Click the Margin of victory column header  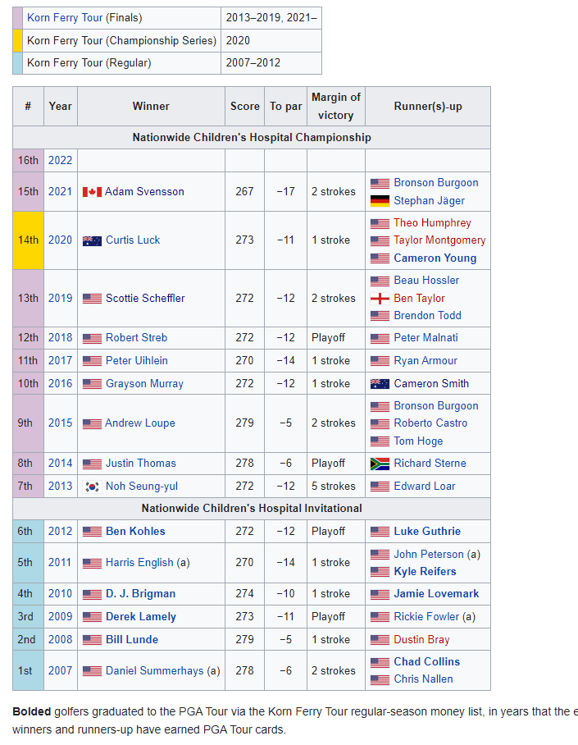pyautogui.click(x=336, y=107)
